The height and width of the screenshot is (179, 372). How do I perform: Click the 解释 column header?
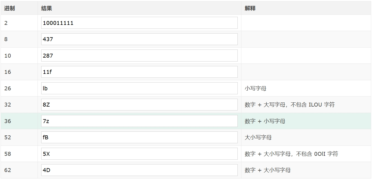tap(250, 8)
